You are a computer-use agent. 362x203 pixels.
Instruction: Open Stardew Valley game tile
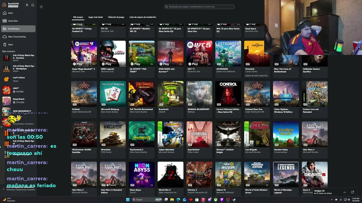pyautogui.click(x=286, y=140)
